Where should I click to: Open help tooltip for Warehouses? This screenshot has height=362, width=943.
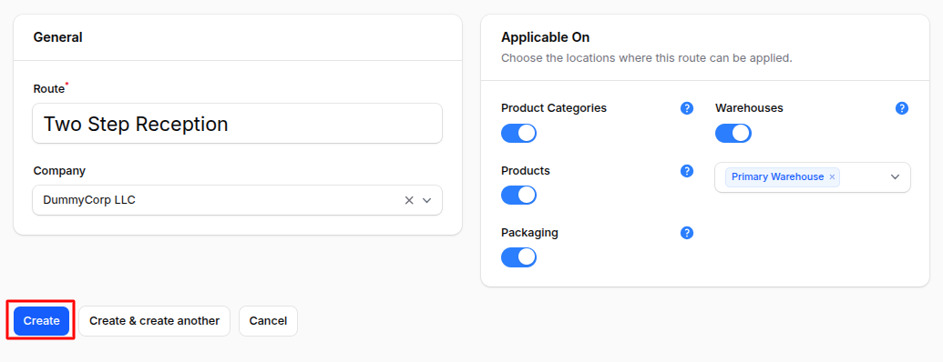point(901,108)
